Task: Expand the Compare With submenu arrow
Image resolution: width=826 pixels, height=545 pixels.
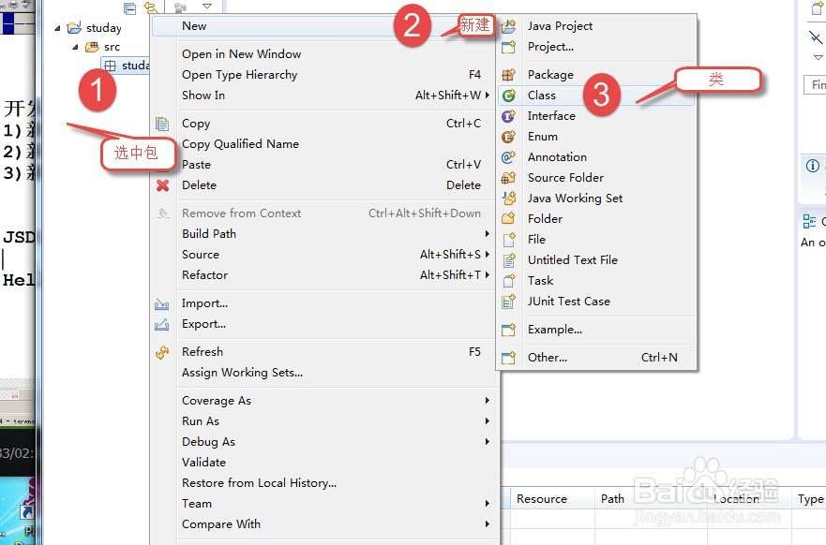Action: click(488, 524)
